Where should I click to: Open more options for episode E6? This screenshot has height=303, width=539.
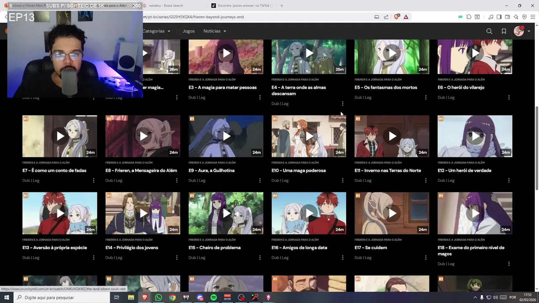tap(509, 97)
